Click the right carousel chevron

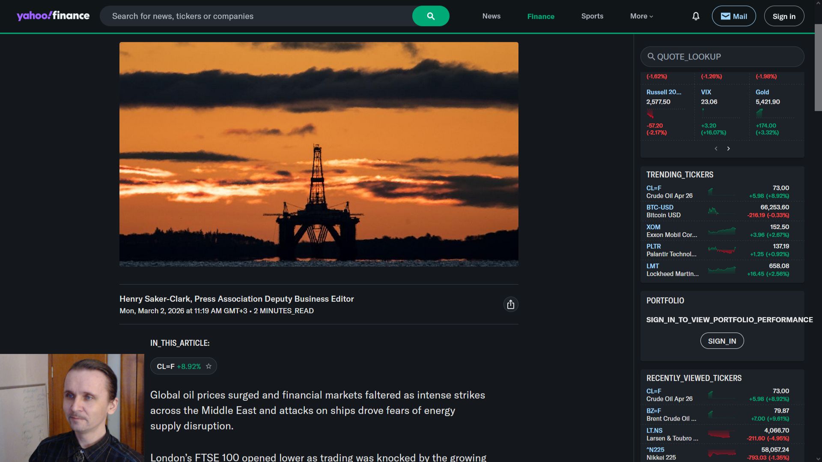(x=729, y=148)
